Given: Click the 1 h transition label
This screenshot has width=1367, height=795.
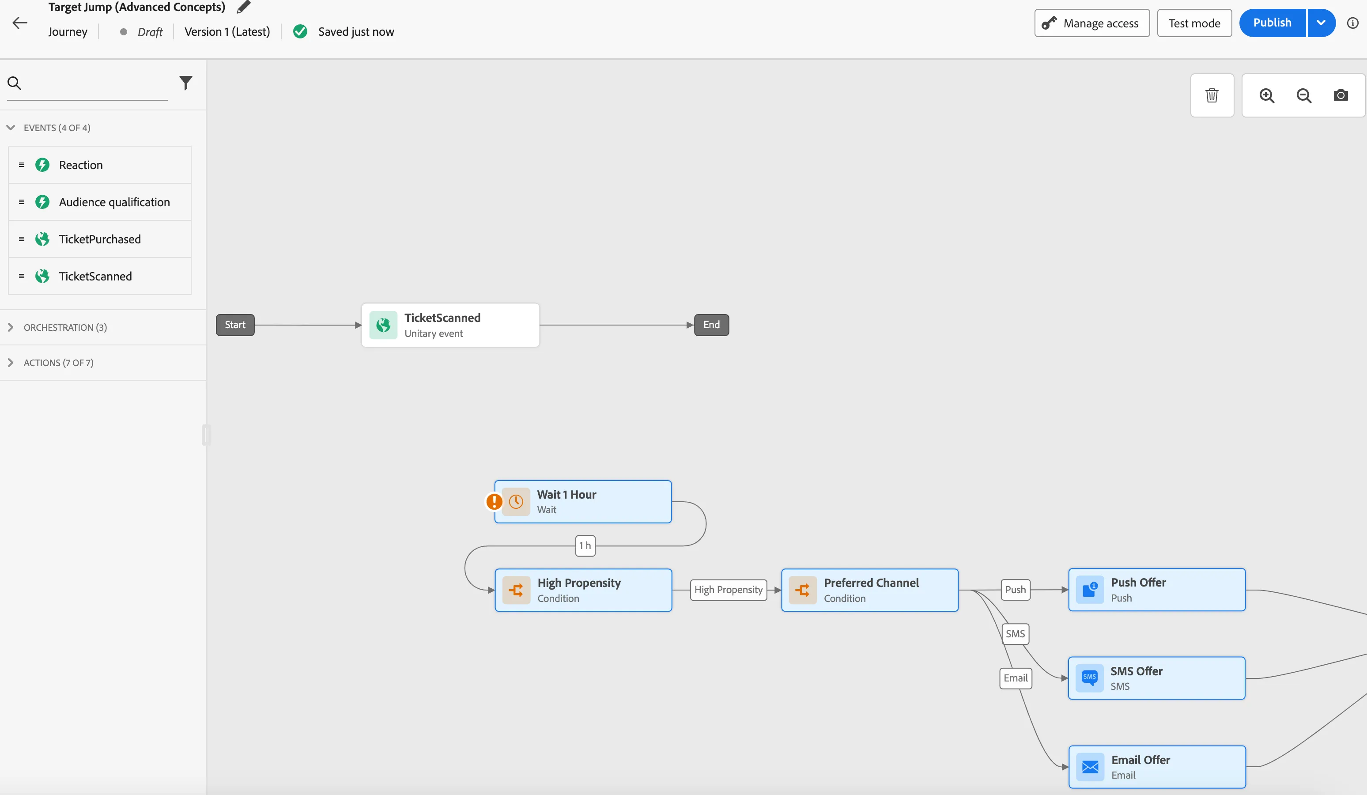Looking at the screenshot, I should (x=585, y=545).
